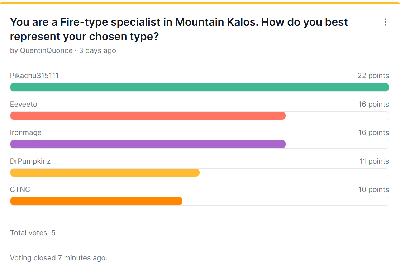
Task: Select the CTNC option label
Action: coord(20,189)
